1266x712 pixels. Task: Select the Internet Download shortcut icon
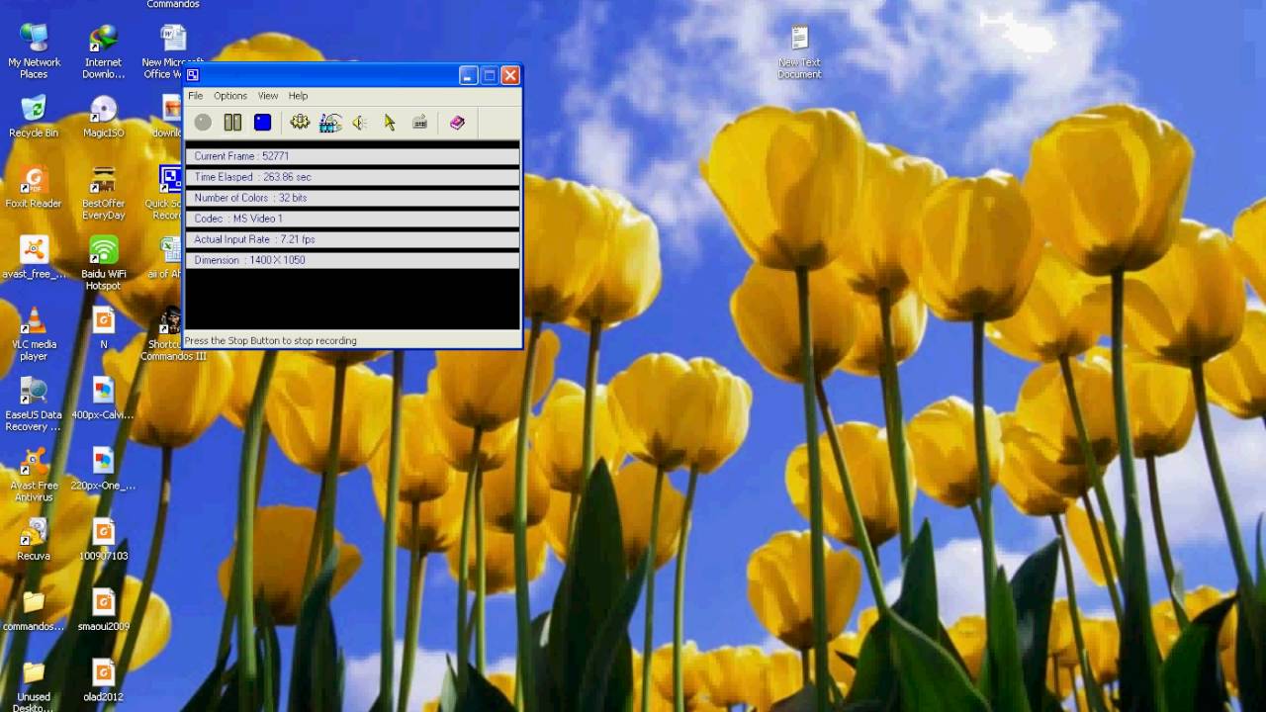coord(103,51)
